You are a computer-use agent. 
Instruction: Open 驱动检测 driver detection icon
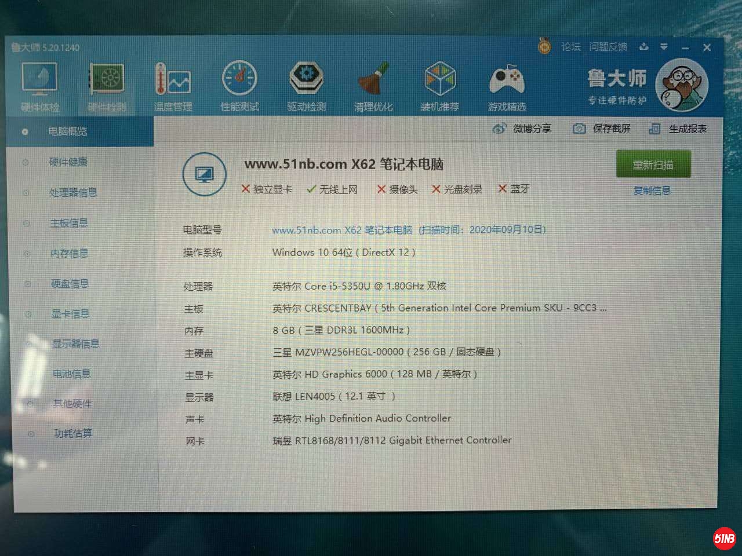coord(306,86)
